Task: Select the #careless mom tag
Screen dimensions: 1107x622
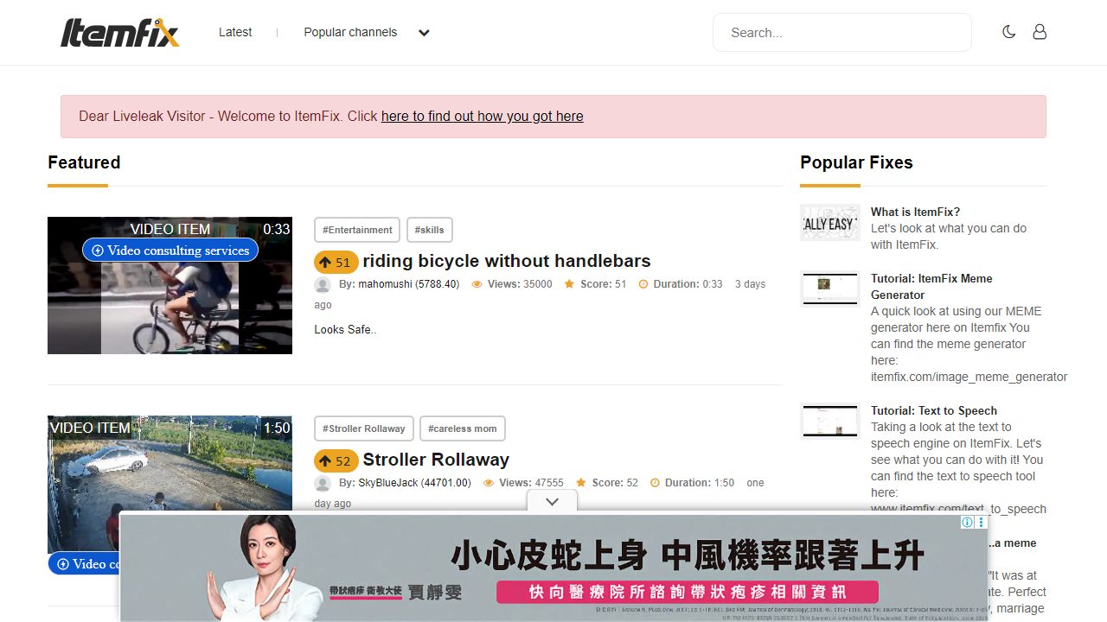Action: click(x=463, y=428)
